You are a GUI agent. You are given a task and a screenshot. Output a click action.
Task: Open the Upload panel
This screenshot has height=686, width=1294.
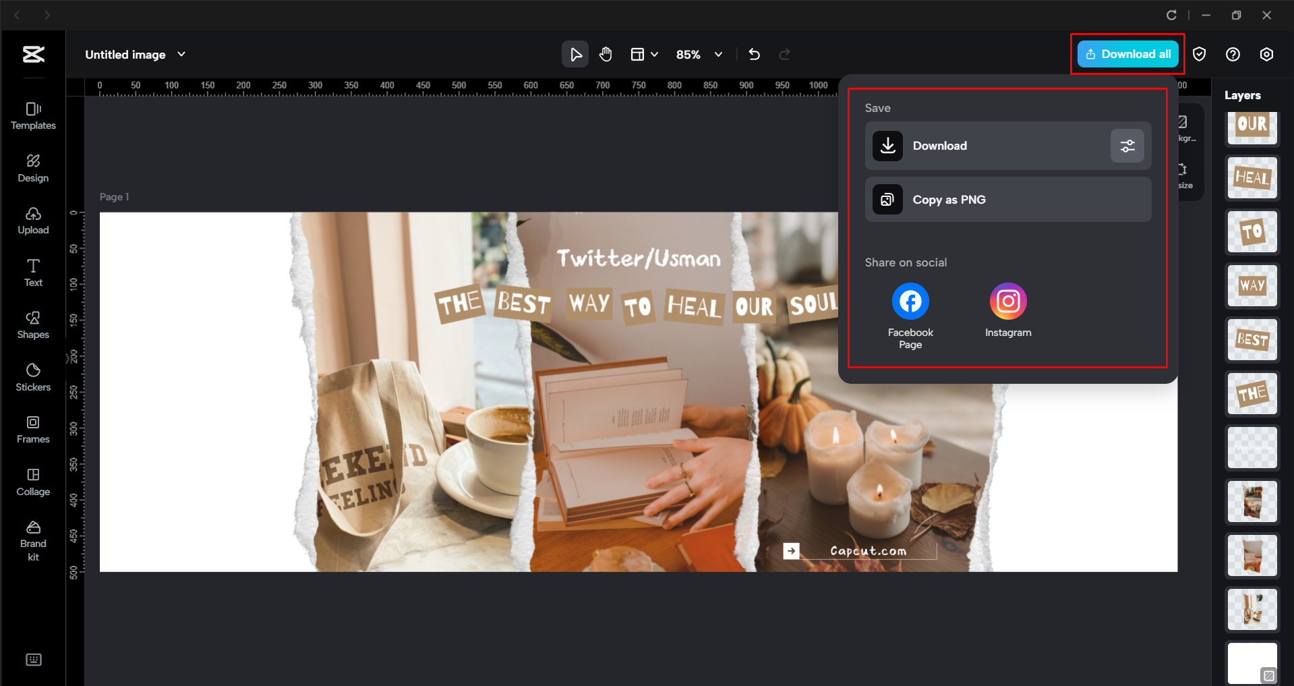(x=32, y=221)
